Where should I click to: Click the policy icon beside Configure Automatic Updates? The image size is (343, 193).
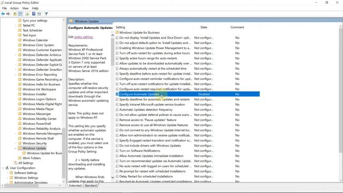(x=117, y=94)
